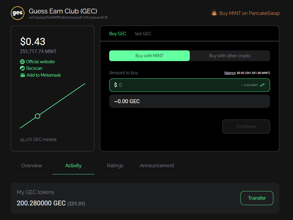Open the Activity tab

point(73,166)
